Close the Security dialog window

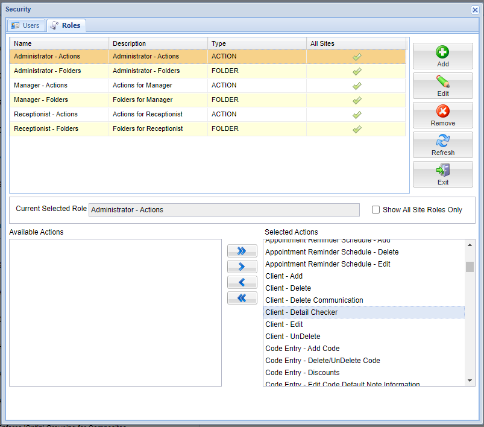[x=475, y=10]
